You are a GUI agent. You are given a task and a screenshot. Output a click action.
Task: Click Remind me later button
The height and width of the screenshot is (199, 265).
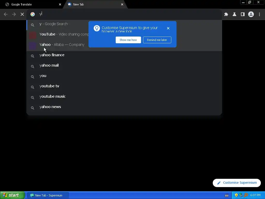(x=157, y=40)
